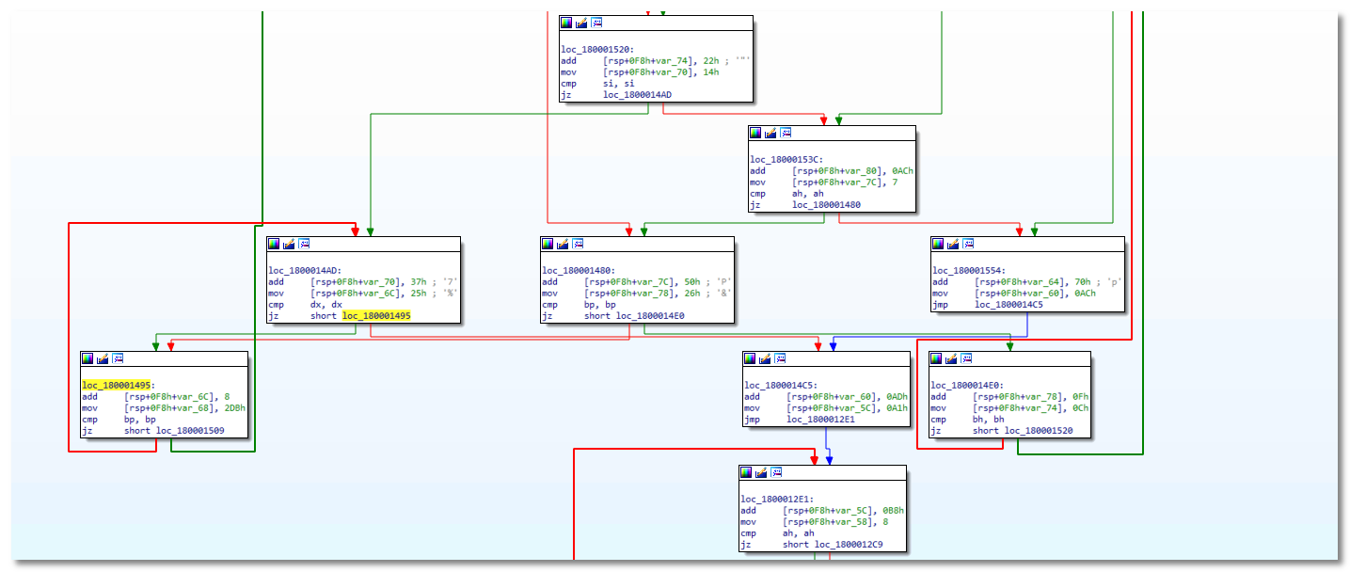
Task: Click jz target loc_1800014AD in top block
Action: tap(637, 94)
